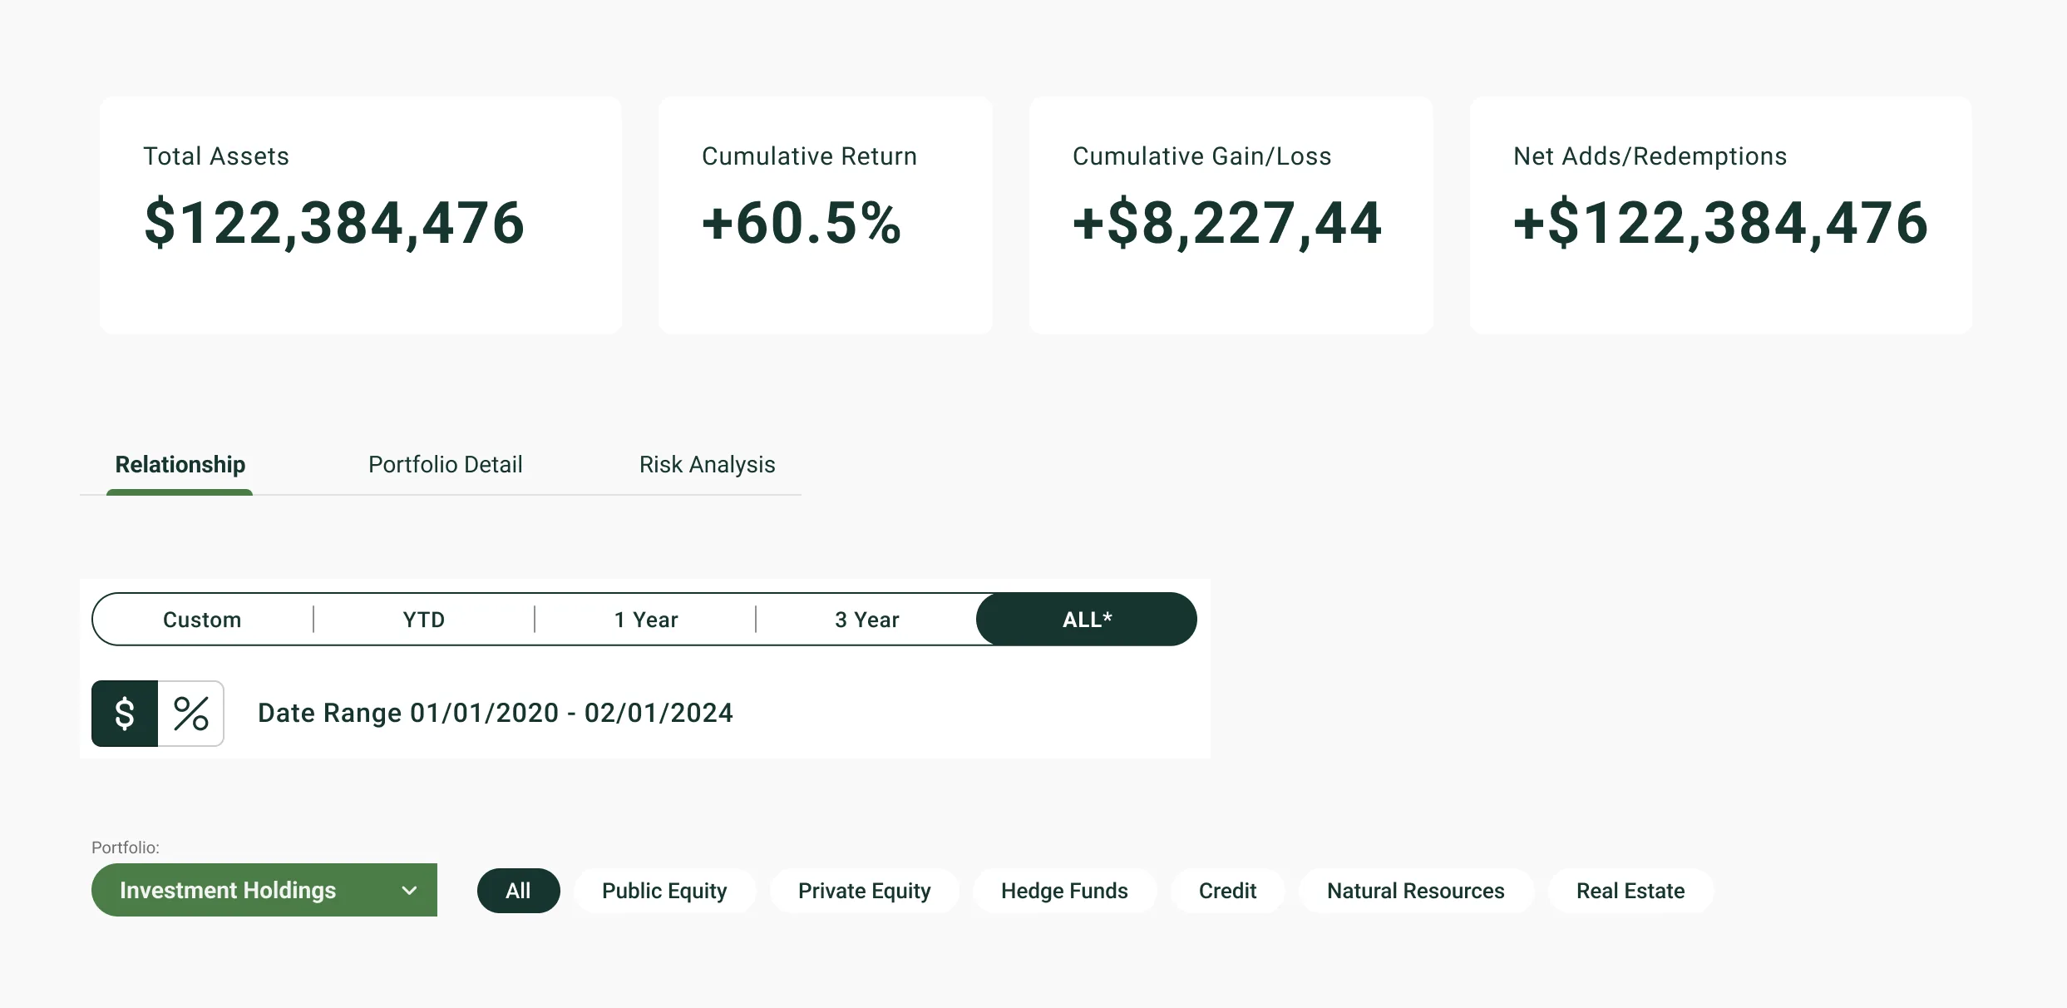Click the Cumulative Return +60.5% value

click(x=802, y=223)
